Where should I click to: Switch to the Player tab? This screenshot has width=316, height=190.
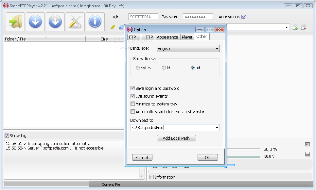pos(187,37)
